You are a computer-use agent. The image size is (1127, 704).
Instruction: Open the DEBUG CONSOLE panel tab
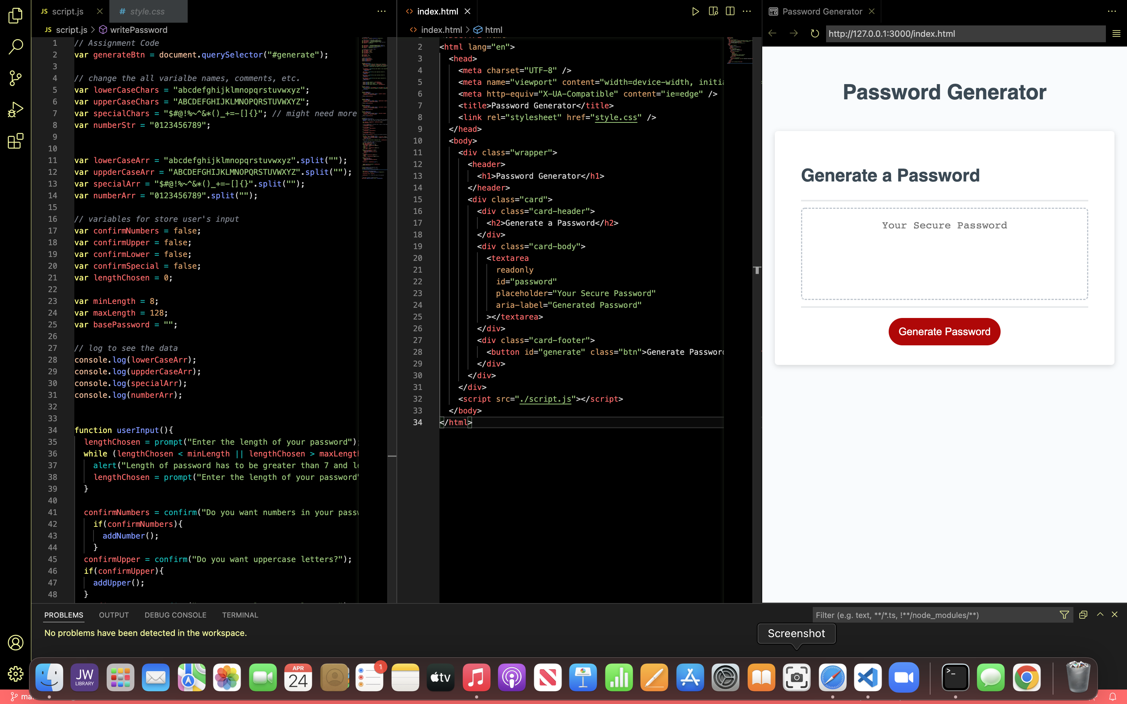[175, 614]
